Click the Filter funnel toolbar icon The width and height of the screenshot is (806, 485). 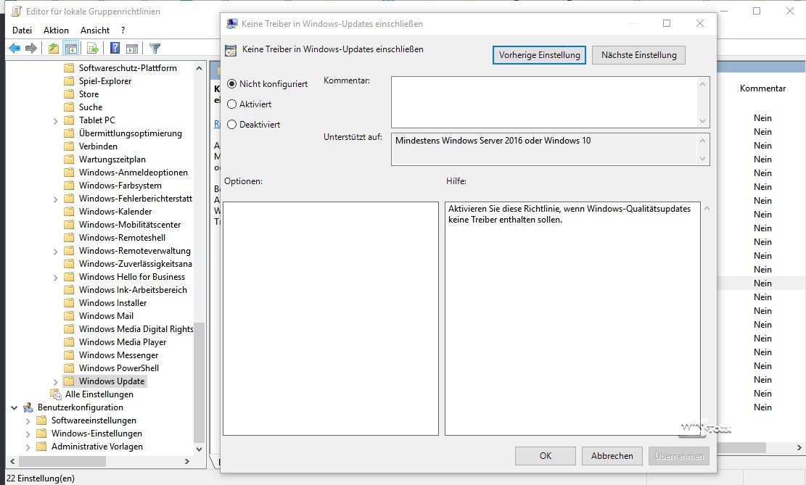[x=155, y=49]
